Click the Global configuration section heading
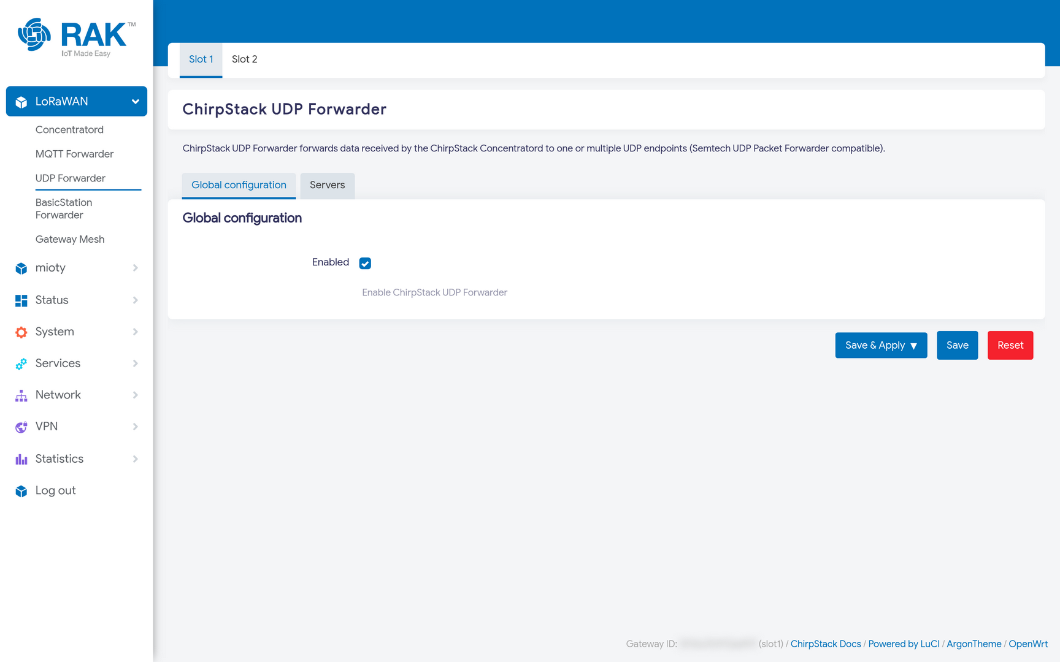Screen dimensions: 1060x662 [242, 218]
